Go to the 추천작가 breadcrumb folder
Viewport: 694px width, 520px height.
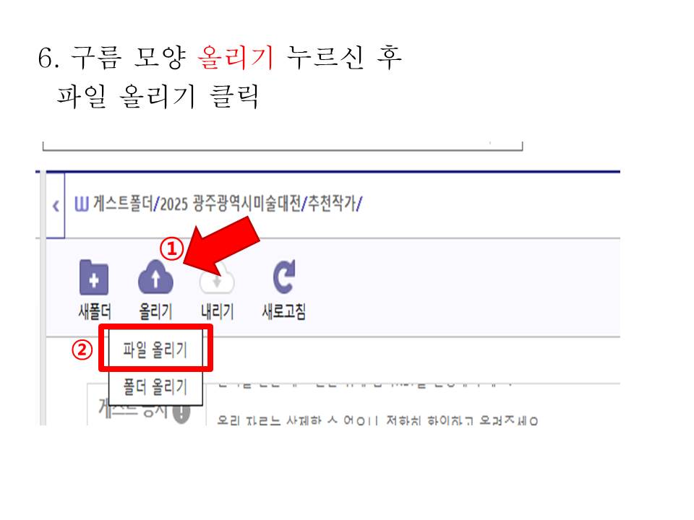332,204
